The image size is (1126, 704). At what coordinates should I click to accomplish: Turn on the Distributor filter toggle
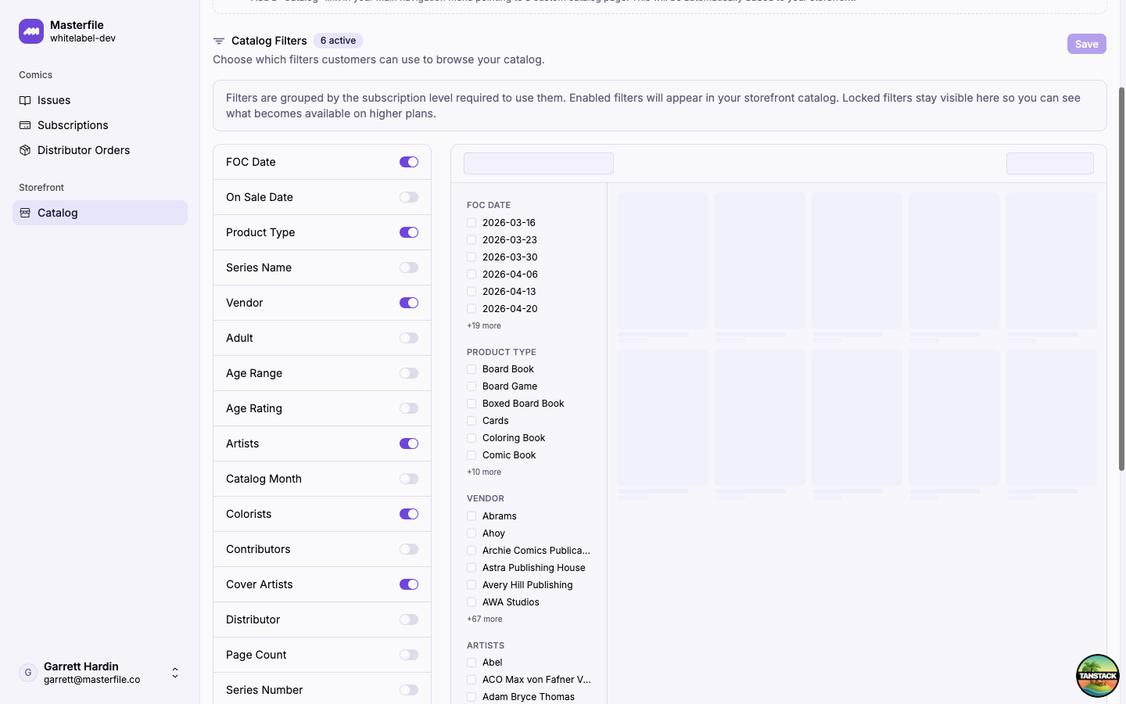point(409,620)
